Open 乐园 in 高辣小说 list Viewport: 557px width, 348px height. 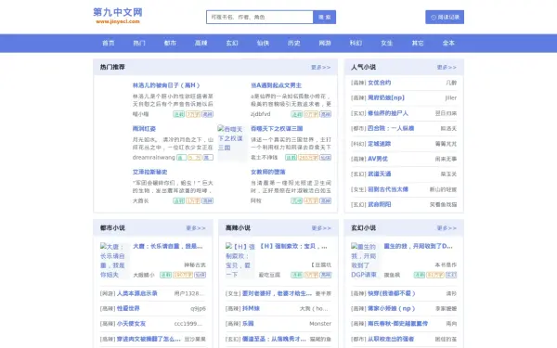[x=248, y=324]
